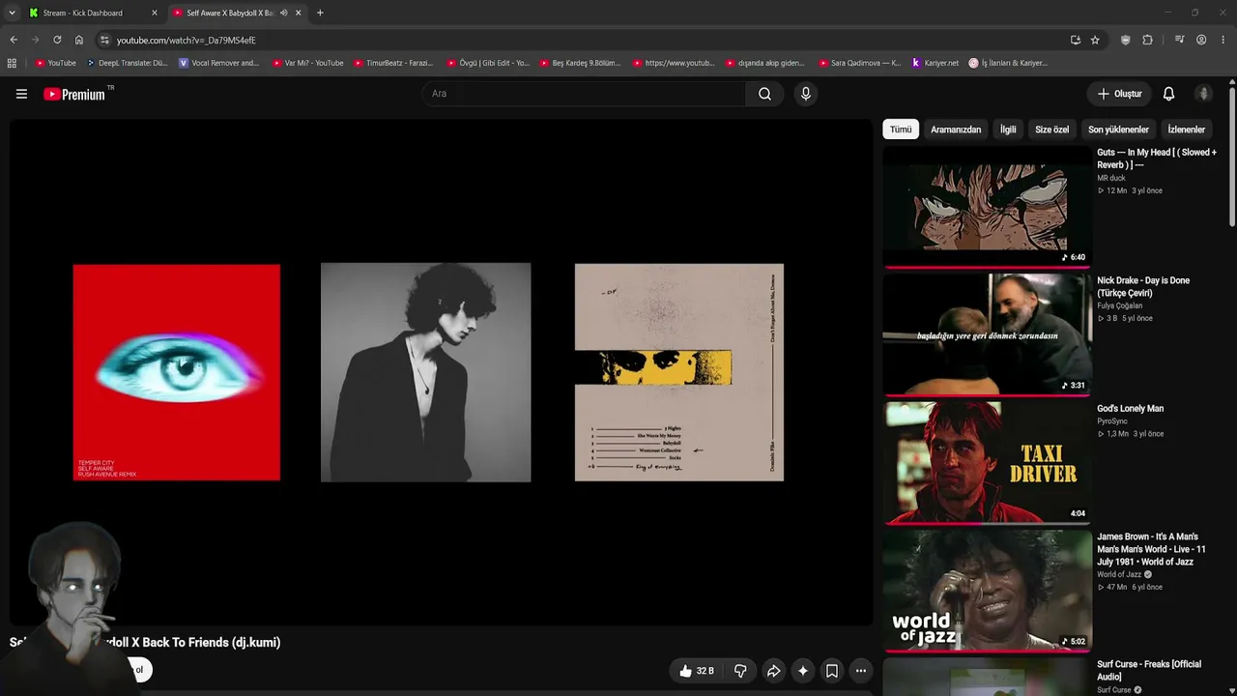Mute the Self Aware tab audio icon

click(283, 13)
